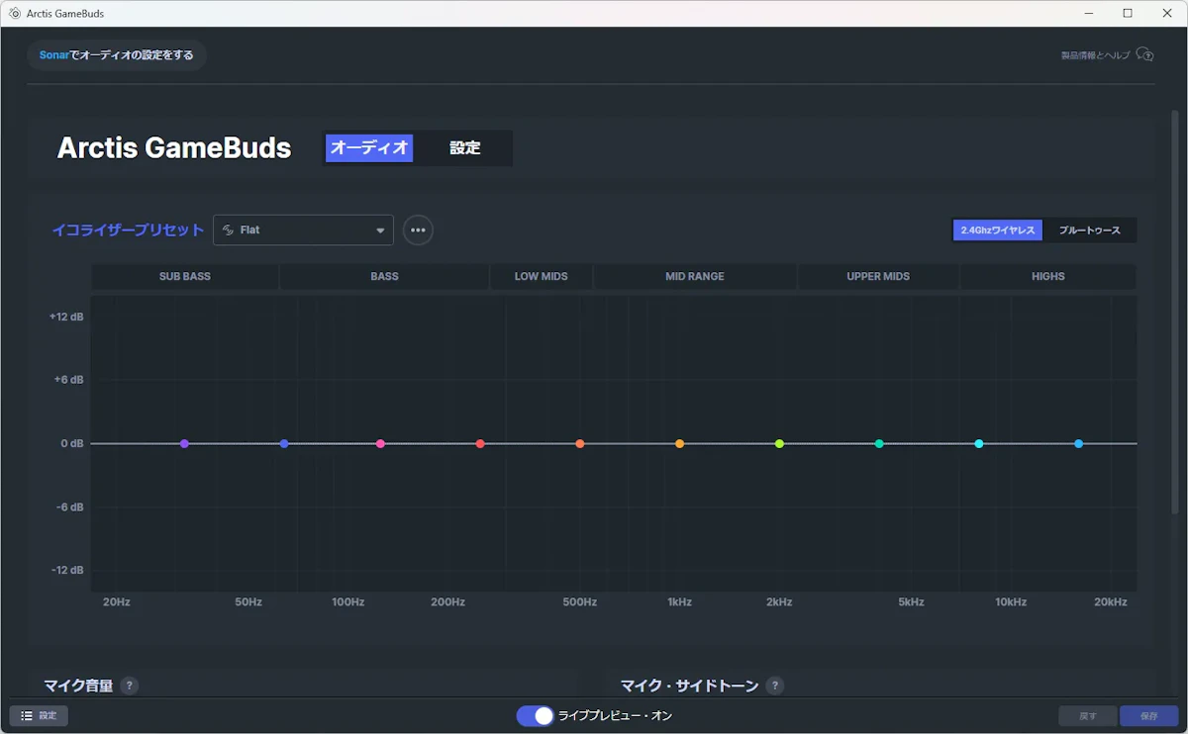
Task: Select the pink EQ point near 100Hz
Action: (380, 444)
